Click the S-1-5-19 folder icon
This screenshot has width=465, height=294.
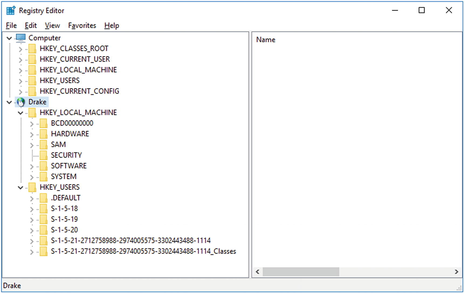pos(43,219)
